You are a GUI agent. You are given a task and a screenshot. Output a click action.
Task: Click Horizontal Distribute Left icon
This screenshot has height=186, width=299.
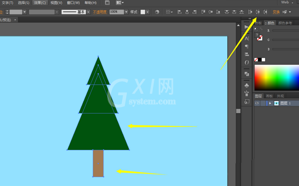click(x=250, y=12)
